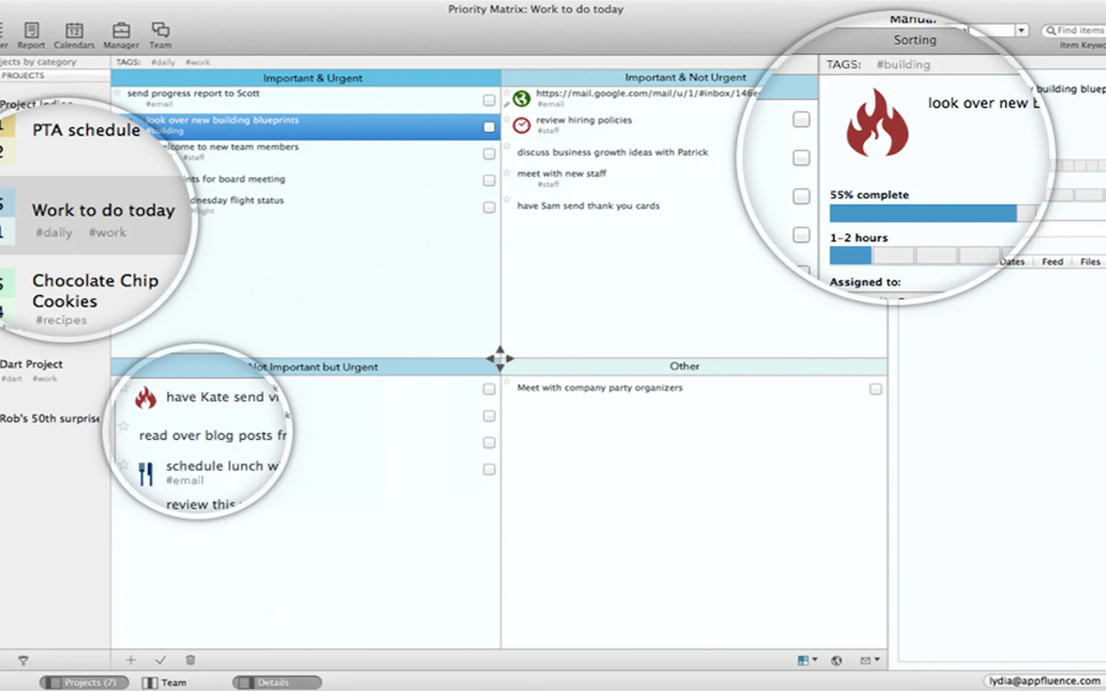The height and width of the screenshot is (691, 1106).
Task: Click the globe icon in bottom bar
Action: pyautogui.click(x=836, y=661)
